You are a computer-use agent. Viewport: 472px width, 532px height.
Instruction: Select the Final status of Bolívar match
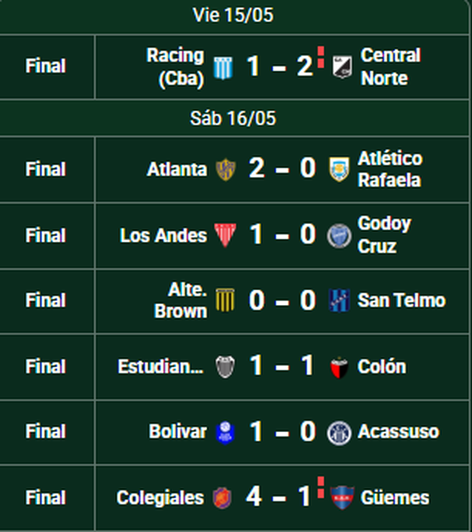46,431
